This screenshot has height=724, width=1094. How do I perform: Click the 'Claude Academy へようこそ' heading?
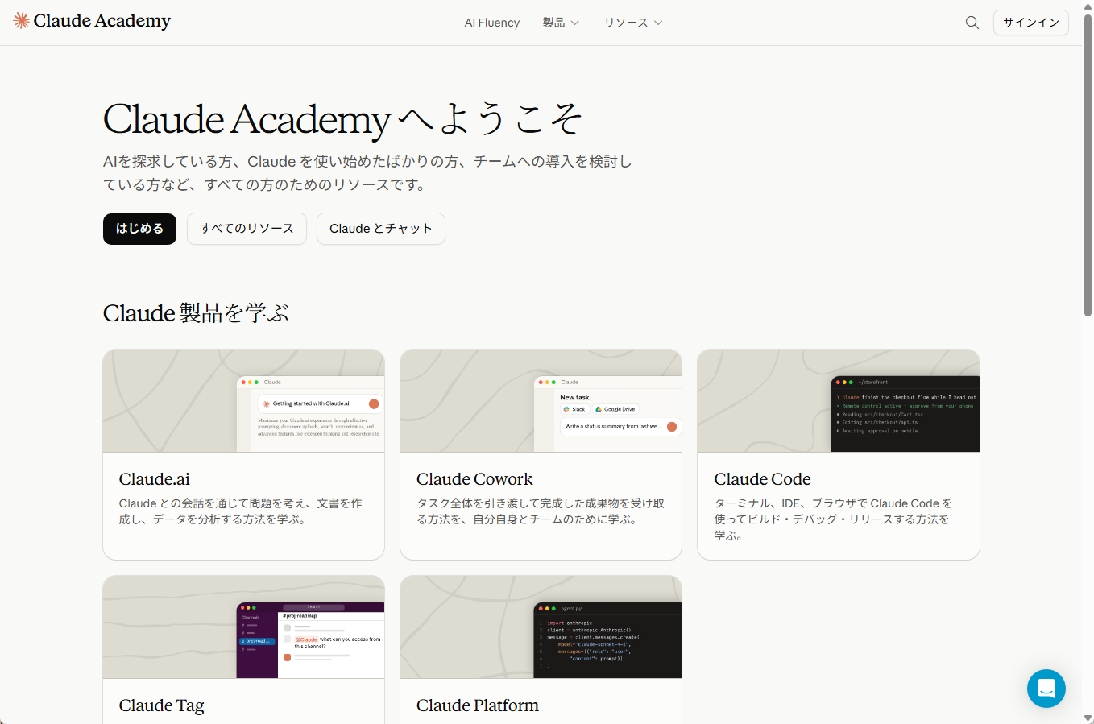(x=342, y=119)
